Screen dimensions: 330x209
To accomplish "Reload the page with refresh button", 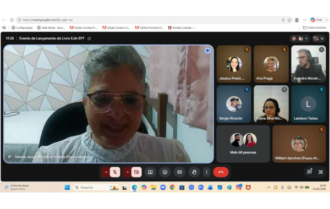I will (12, 20).
